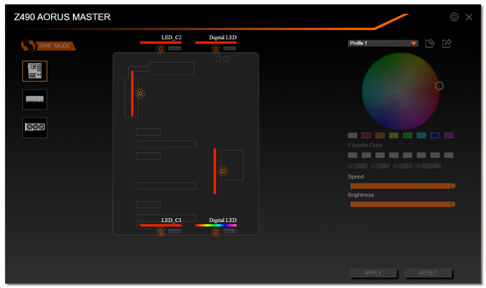Pick the gray preset color swatch
486x288 pixels.
[x=353, y=135]
